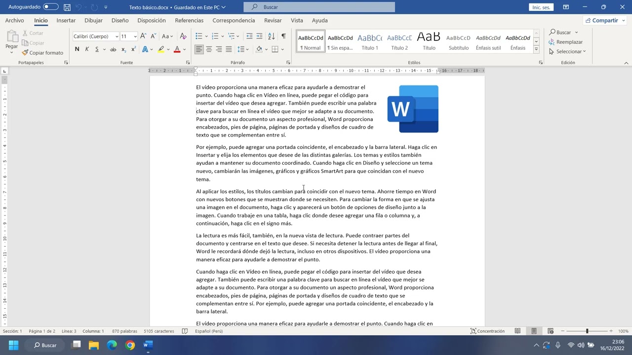Click the Borders icon

(x=275, y=49)
